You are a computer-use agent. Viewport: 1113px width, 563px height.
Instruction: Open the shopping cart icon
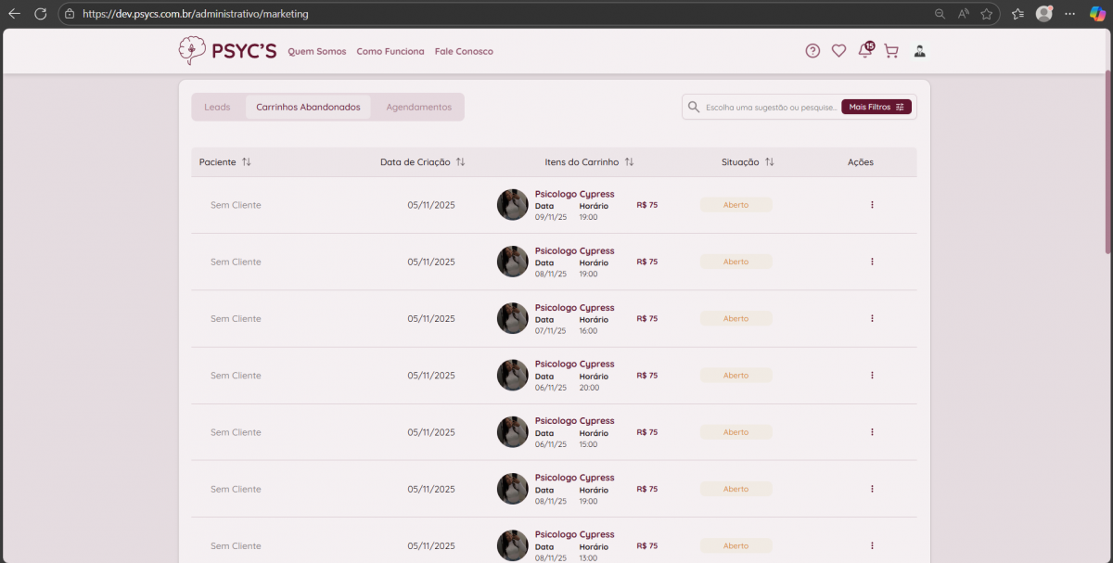[x=891, y=51]
